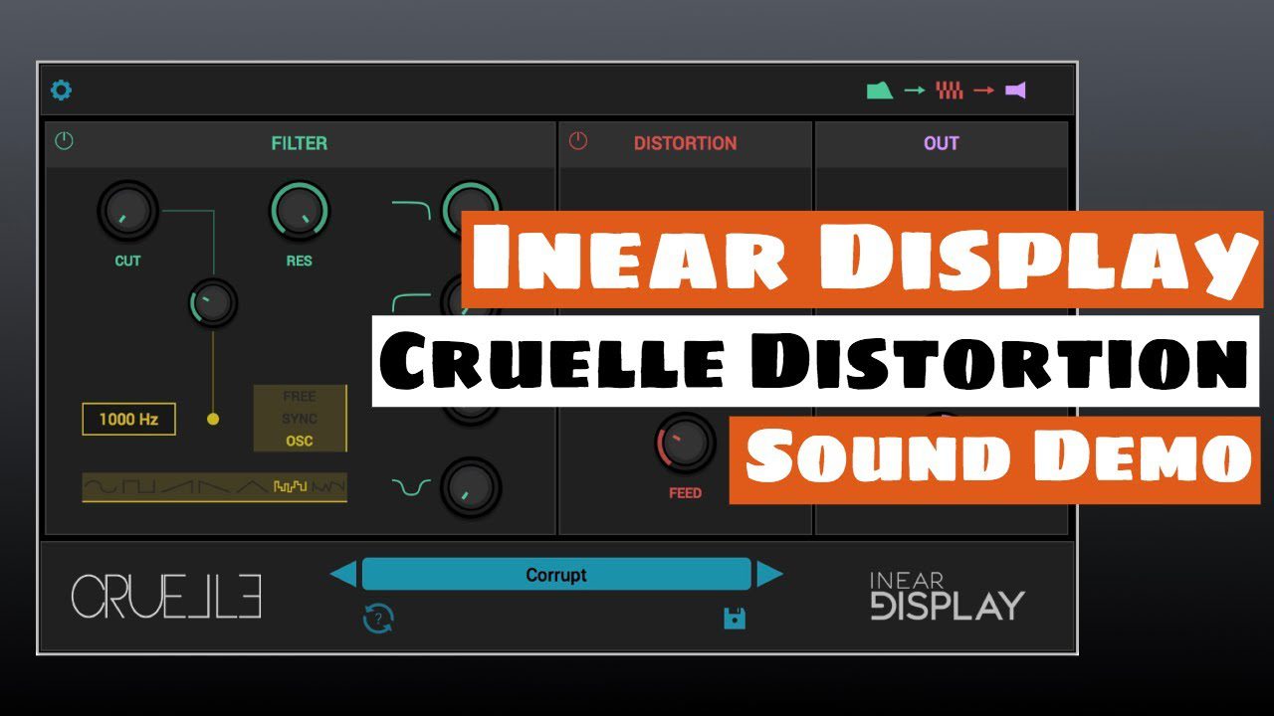
Task: Select the highlighted stepped random waveform
Action: [x=291, y=487]
